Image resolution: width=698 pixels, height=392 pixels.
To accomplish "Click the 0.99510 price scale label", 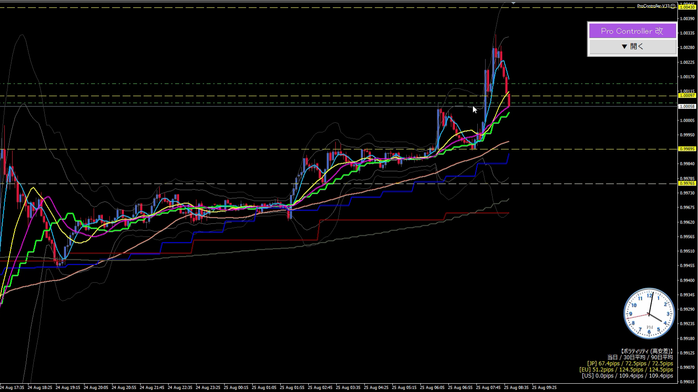I will pyautogui.click(x=687, y=252).
